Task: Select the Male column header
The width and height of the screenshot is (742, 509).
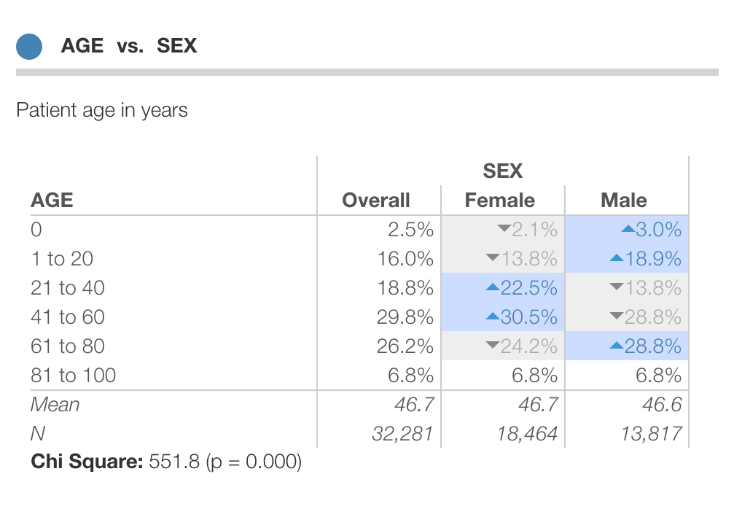Action: pyautogui.click(x=624, y=201)
